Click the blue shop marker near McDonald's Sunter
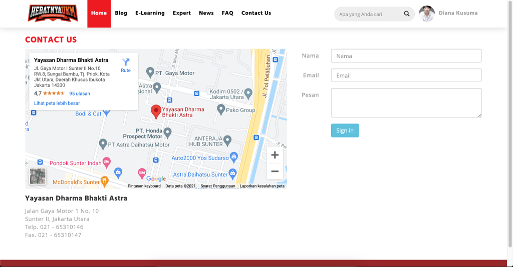The width and height of the screenshot is (513, 267). click(118, 172)
